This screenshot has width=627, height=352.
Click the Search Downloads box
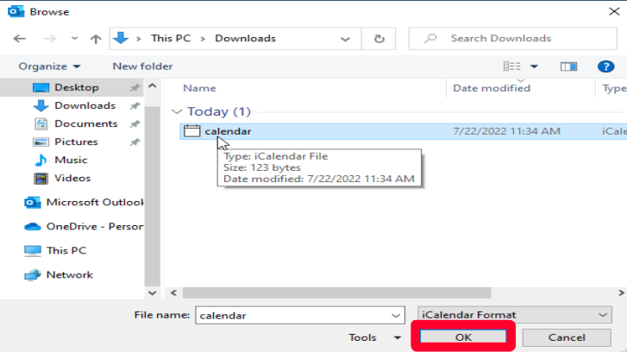[517, 39]
